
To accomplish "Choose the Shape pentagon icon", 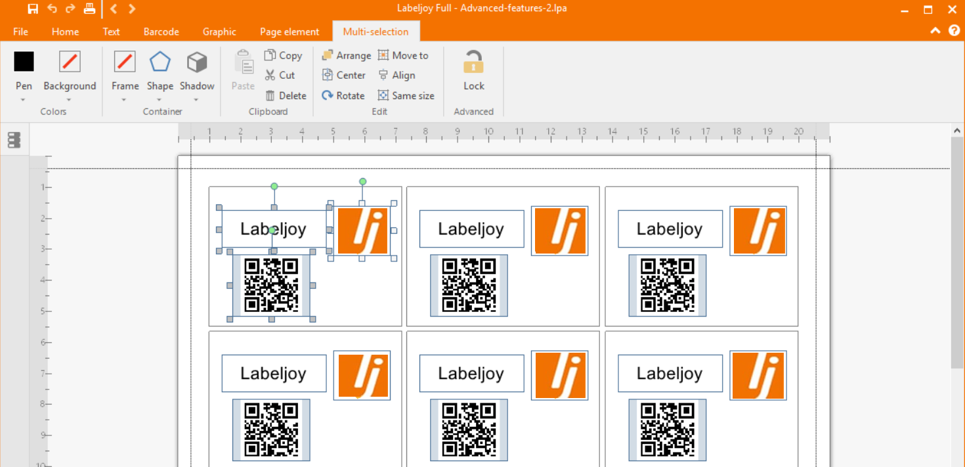I will [x=160, y=62].
